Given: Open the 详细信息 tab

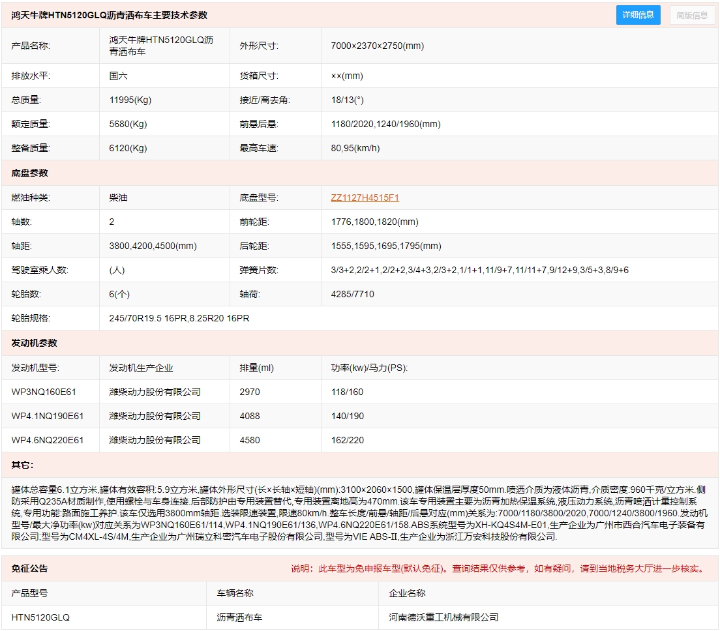Looking at the screenshot, I should click(x=638, y=15).
